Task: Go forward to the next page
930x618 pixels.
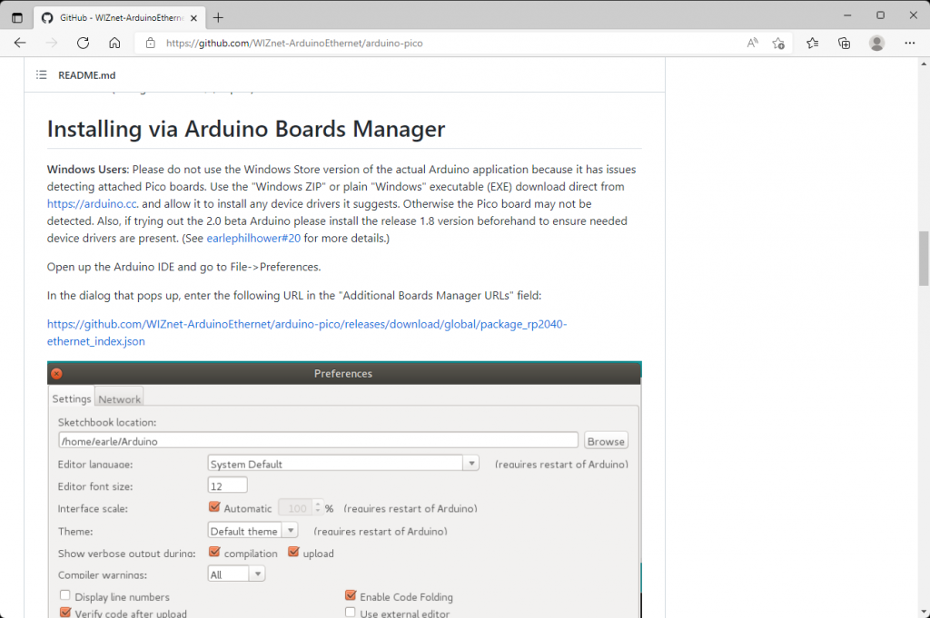Action: point(52,43)
